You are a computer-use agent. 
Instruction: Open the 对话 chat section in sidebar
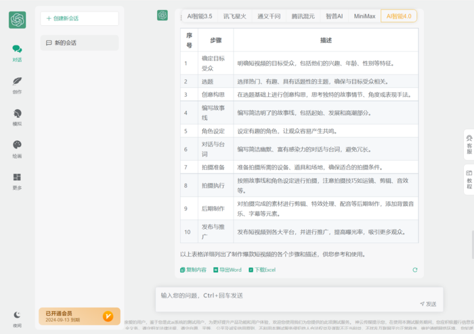point(17,52)
